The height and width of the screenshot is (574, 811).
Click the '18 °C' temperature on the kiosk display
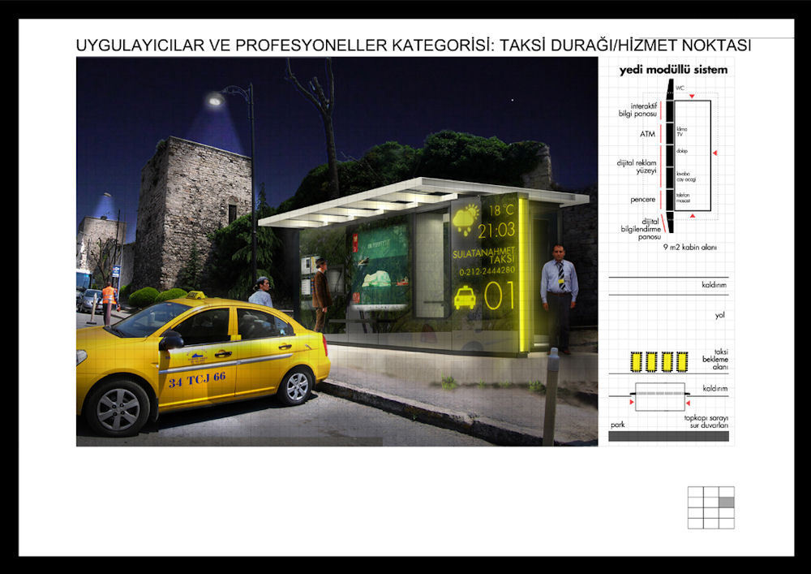point(501,210)
